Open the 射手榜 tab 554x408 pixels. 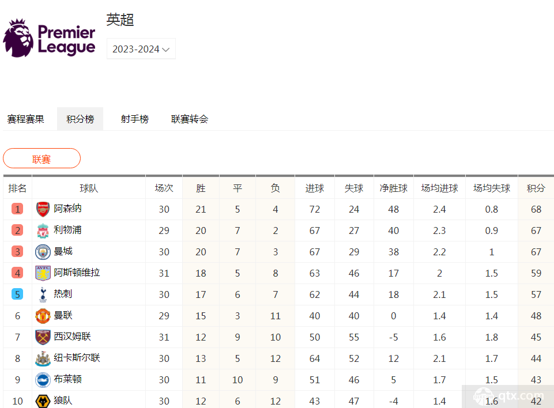pos(135,119)
